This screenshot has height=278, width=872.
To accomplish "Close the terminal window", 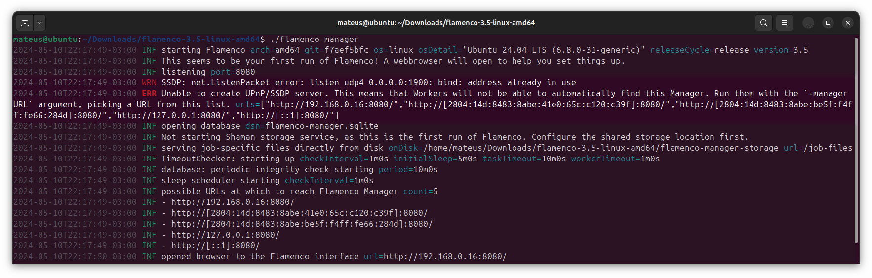I will tap(848, 23).
